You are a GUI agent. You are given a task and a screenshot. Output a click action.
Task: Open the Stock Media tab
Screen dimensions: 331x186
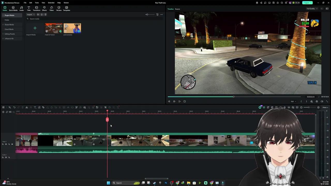13,9
